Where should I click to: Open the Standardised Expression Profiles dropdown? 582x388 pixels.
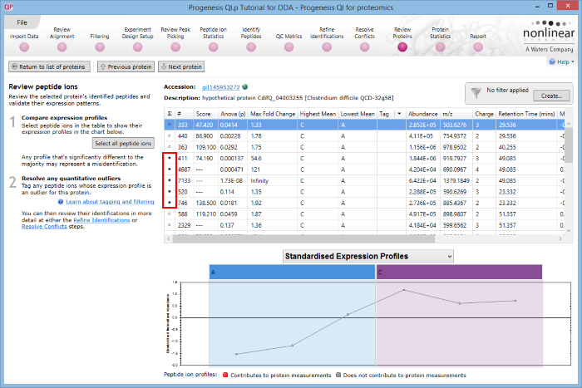(368, 257)
